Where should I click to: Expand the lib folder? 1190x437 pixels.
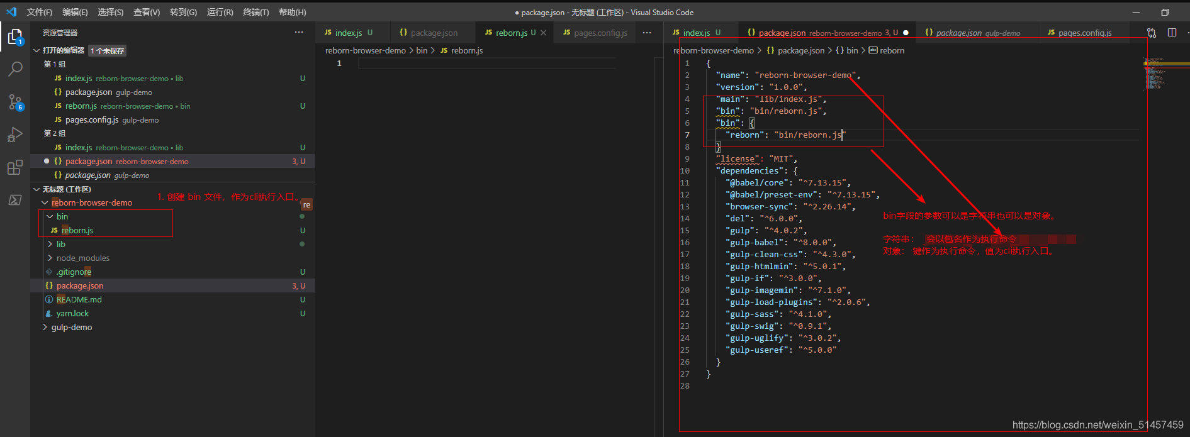[50, 244]
